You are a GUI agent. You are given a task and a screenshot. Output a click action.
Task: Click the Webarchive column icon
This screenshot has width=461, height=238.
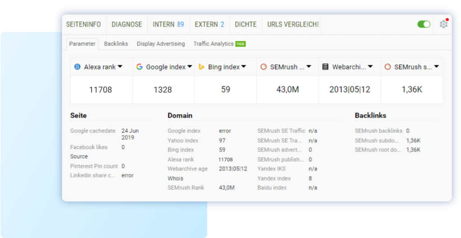(x=325, y=67)
